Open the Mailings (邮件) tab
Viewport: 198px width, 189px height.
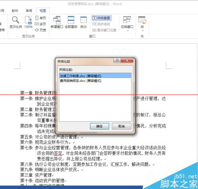(x=15, y=11)
